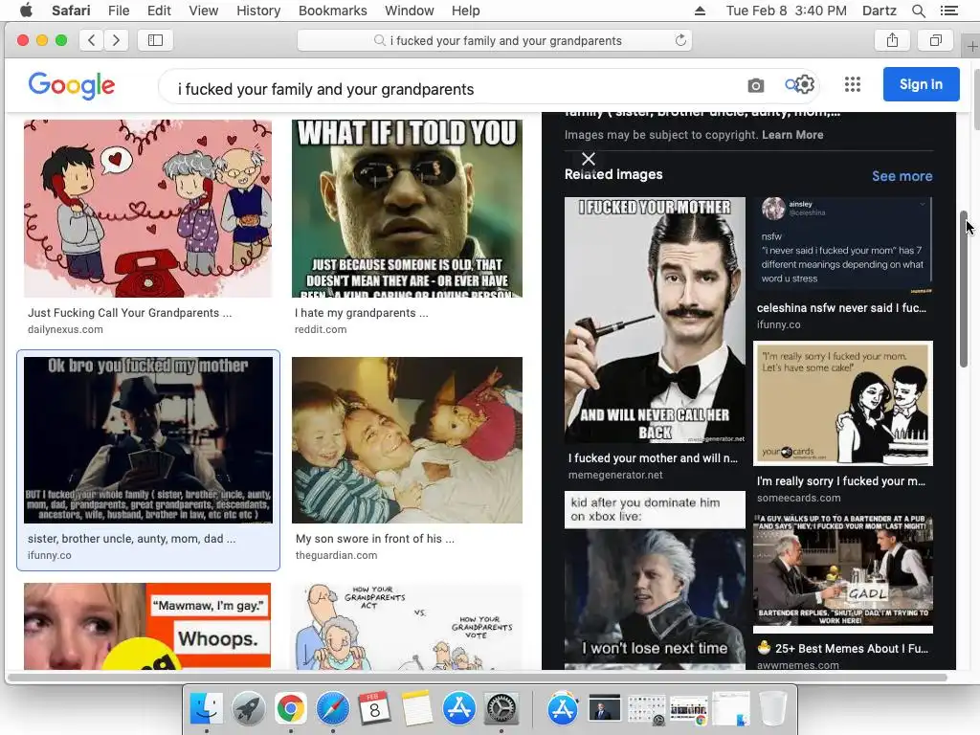This screenshot has width=980, height=735.
Task: Open the celeshina nsfw tweet thumbnail
Action: coord(843,246)
